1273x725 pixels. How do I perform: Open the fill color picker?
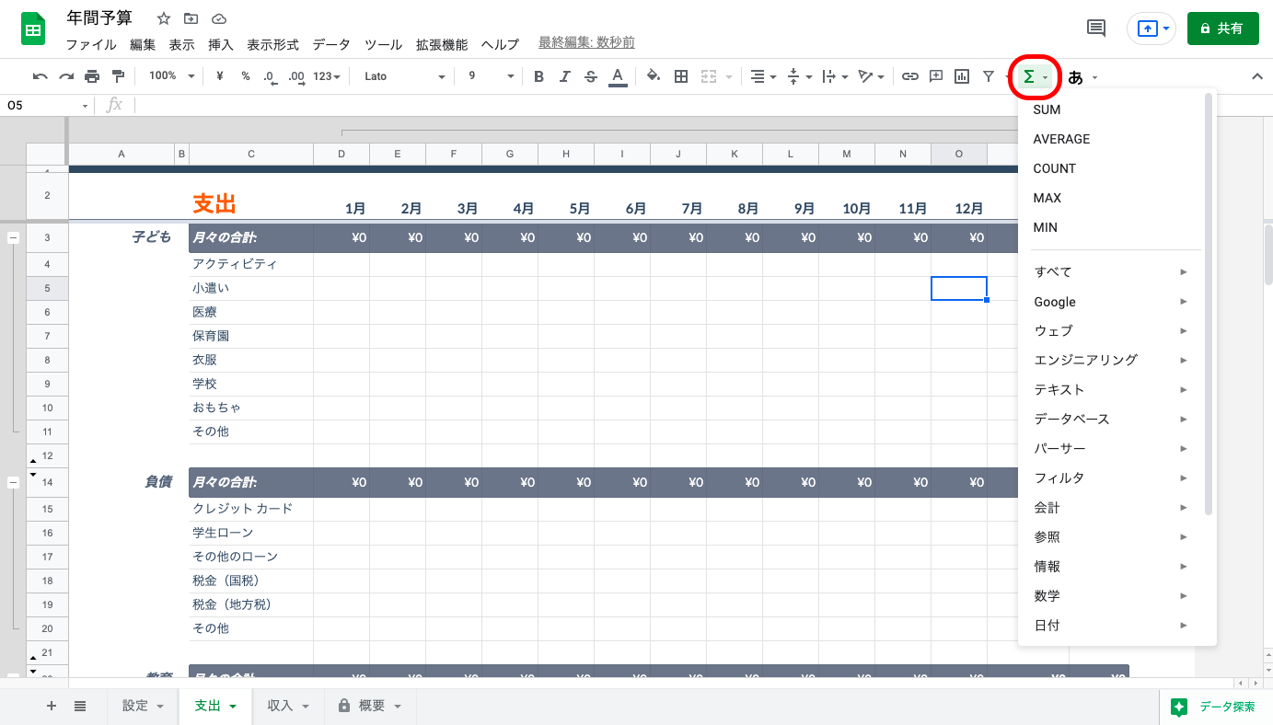[654, 76]
